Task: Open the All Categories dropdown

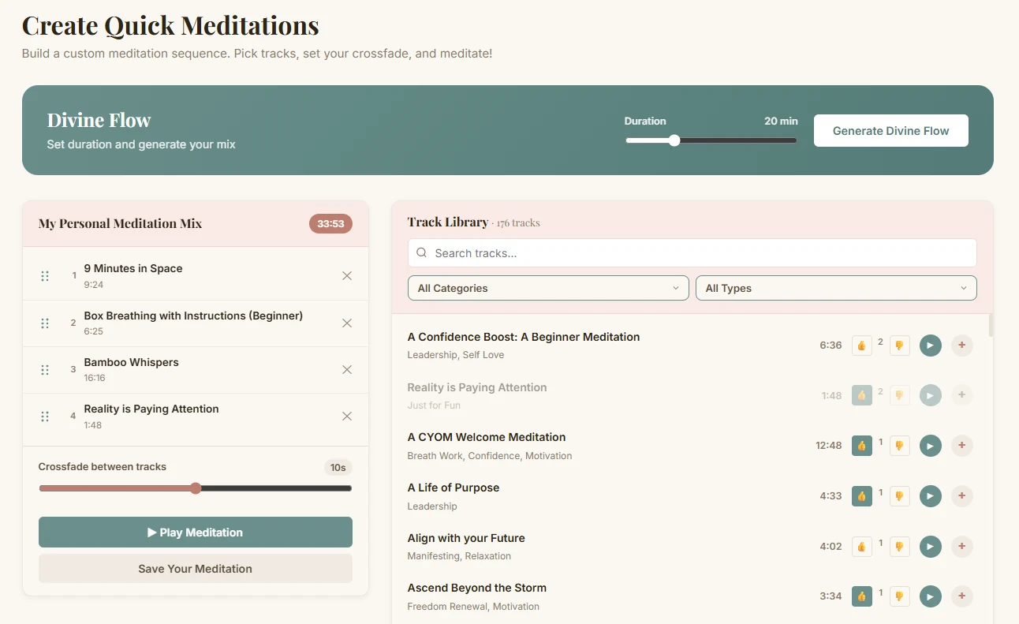Action: (x=548, y=288)
